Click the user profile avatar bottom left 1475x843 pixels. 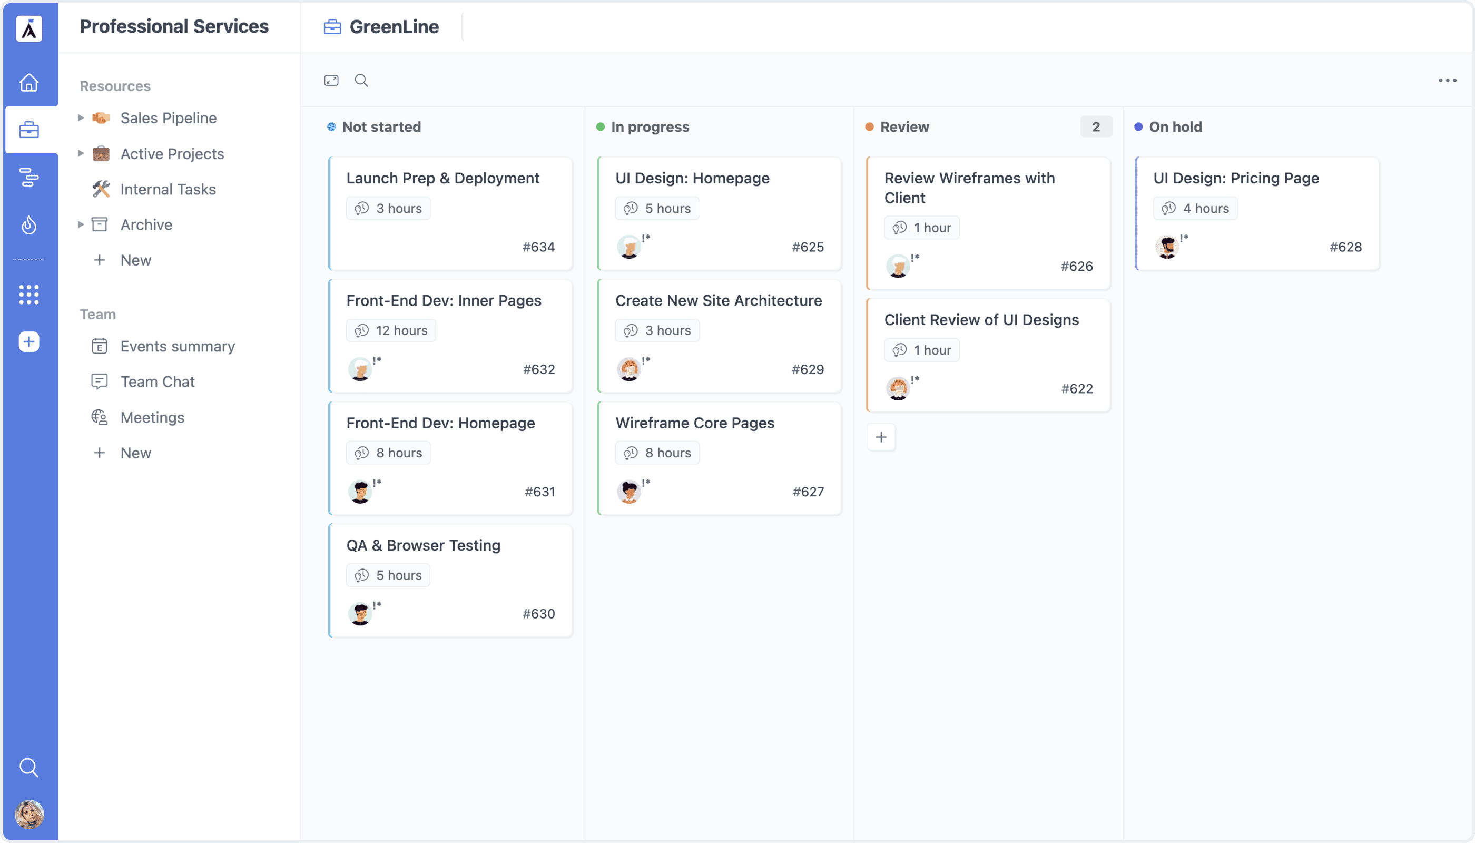click(29, 814)
